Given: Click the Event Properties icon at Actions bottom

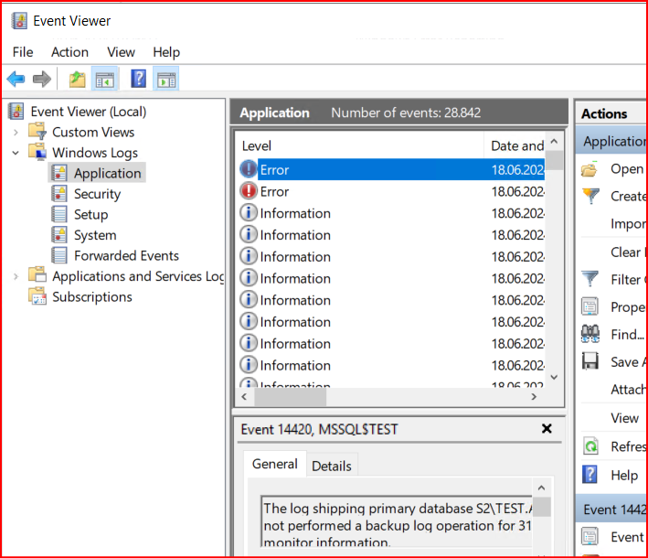Looking at the screenshot, I should click(590, 536).
